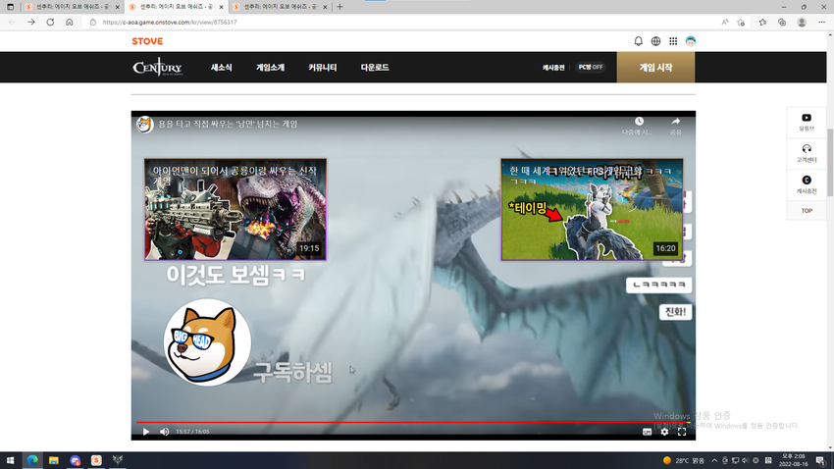Click the Big Head subscribe channel logo
Viewport: 834px width, 469px height.
[207, 342]
